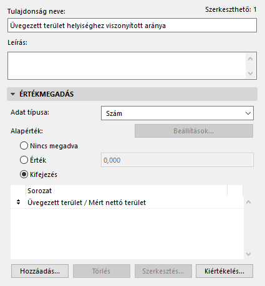Select the Üvegezett terület / Mért nettó terület row
The width and height of the screenshot is (265, 286).
click(127, 203)
